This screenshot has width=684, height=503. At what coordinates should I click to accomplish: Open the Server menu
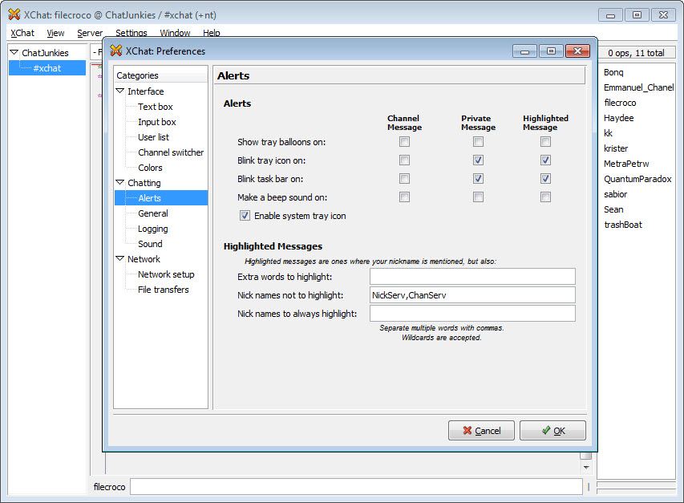90,33
